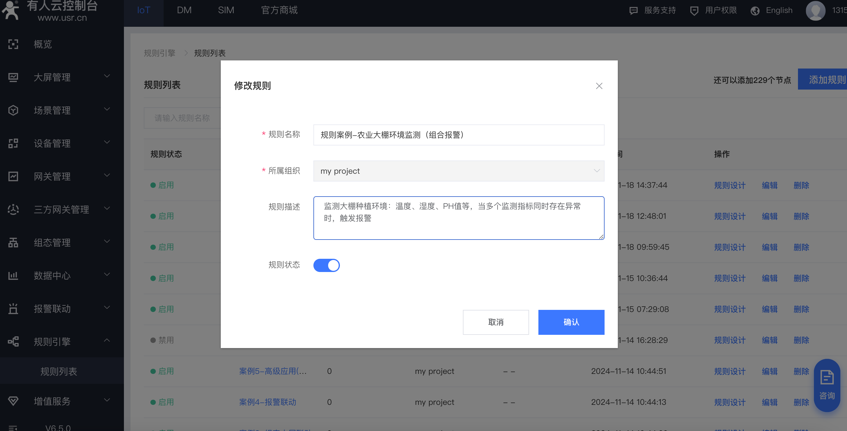
Task: Expand 增值服务 menu chevron
Action: [x=107, y=400]
